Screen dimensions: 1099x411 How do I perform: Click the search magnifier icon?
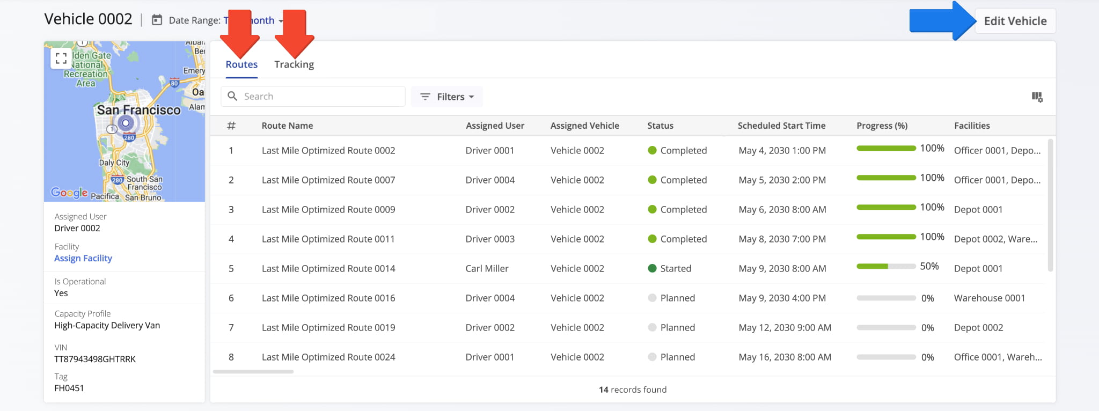(232, 96)
